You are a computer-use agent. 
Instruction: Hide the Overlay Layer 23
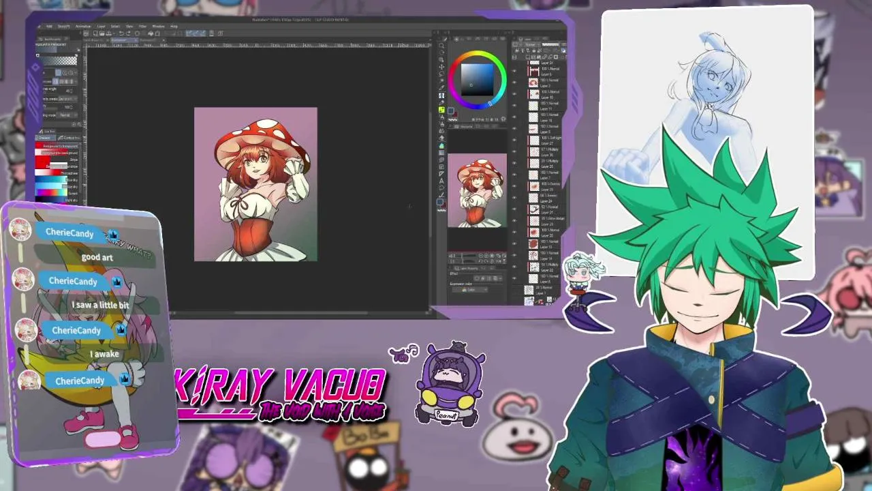[514, 186]
